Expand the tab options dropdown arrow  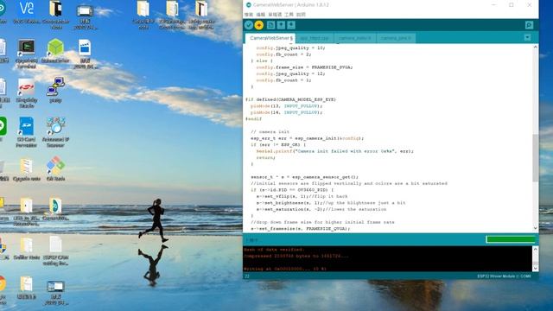click(527, 37)
